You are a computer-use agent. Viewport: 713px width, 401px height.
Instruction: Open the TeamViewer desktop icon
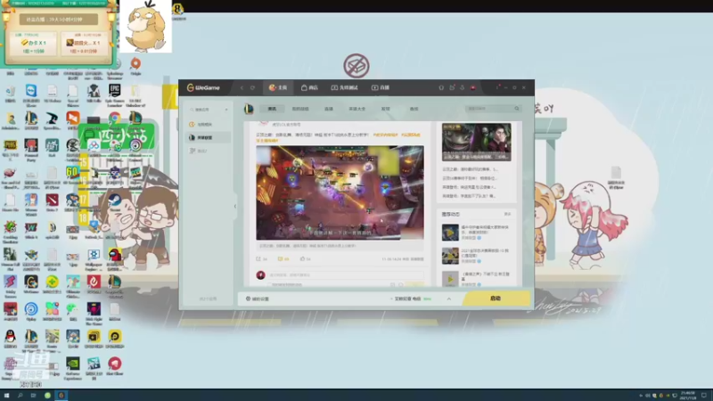pyautogui.click(x=31, y=95)
